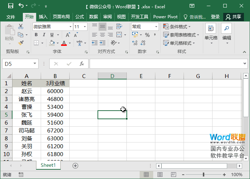Open the 文件 File tab

tap(11, 17)
